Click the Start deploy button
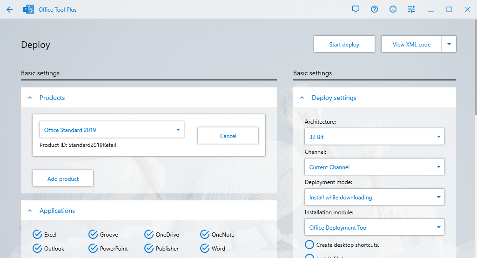This screenshot has height=258, width=477. (x=344, y=44)
